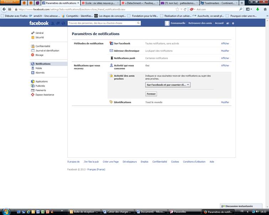
Task: Click the Fermer button
Action: coord(151,94)
